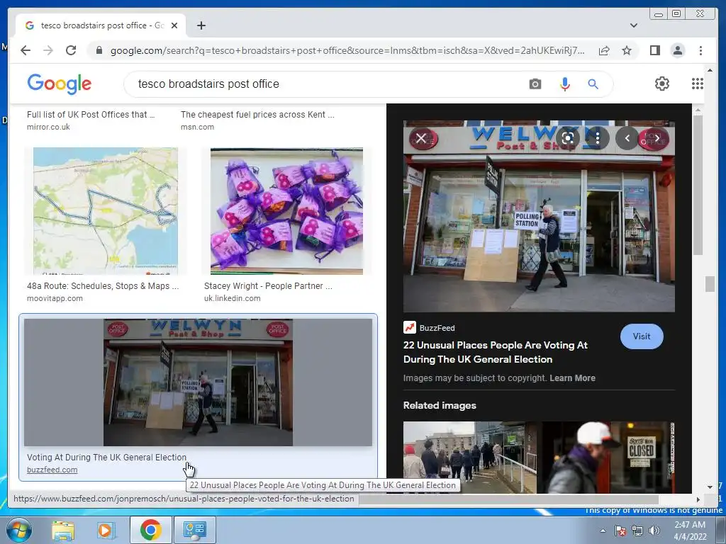The width and height of the screenshot is (726, 544).
Task: Show the next image in preview
Action: 657,138
